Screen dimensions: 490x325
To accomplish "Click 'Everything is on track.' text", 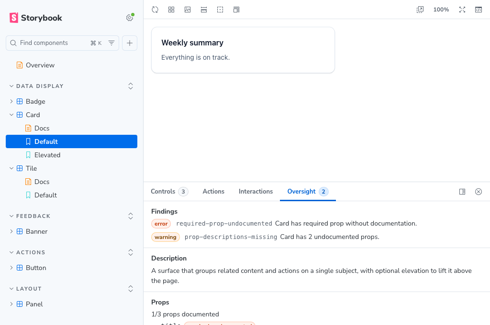I will (195, 57).
